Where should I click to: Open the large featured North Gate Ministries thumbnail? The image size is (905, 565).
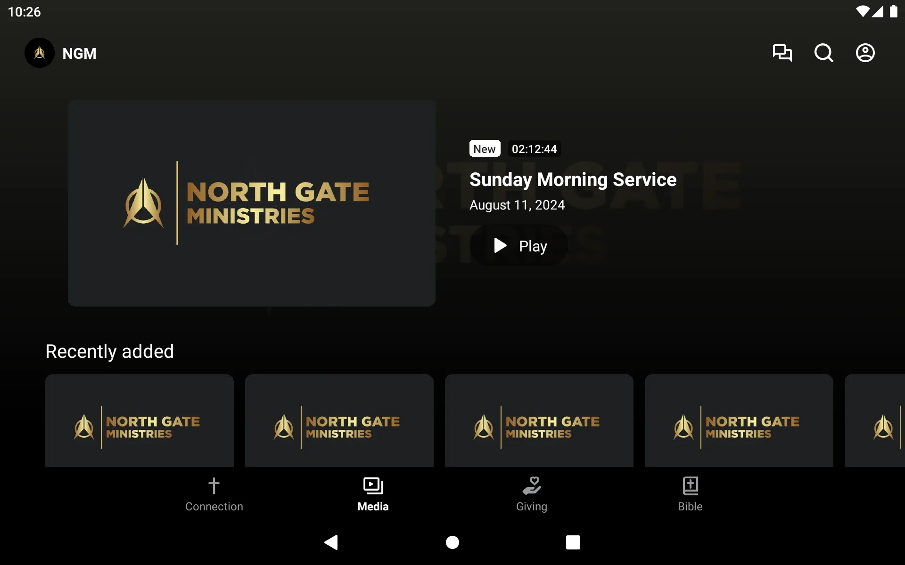tap(252, 203)
